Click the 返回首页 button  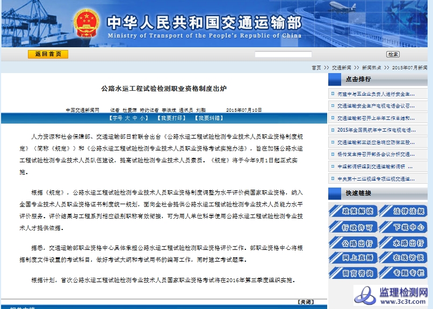click(x=48, y=54)
